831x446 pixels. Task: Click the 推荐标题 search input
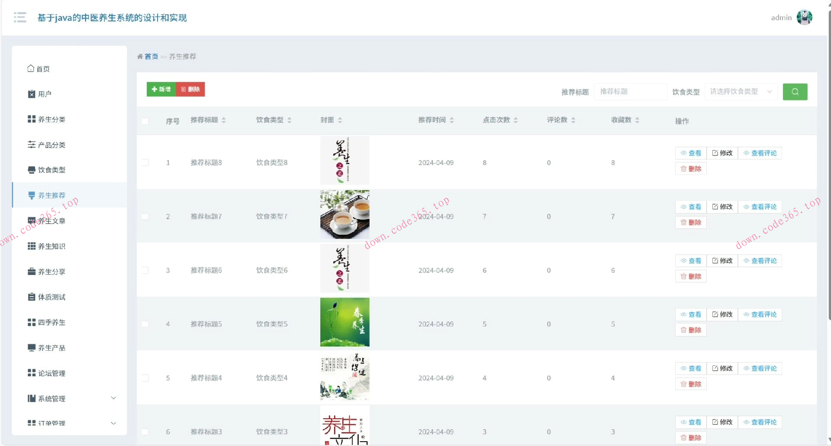click(x=630, y=92)
